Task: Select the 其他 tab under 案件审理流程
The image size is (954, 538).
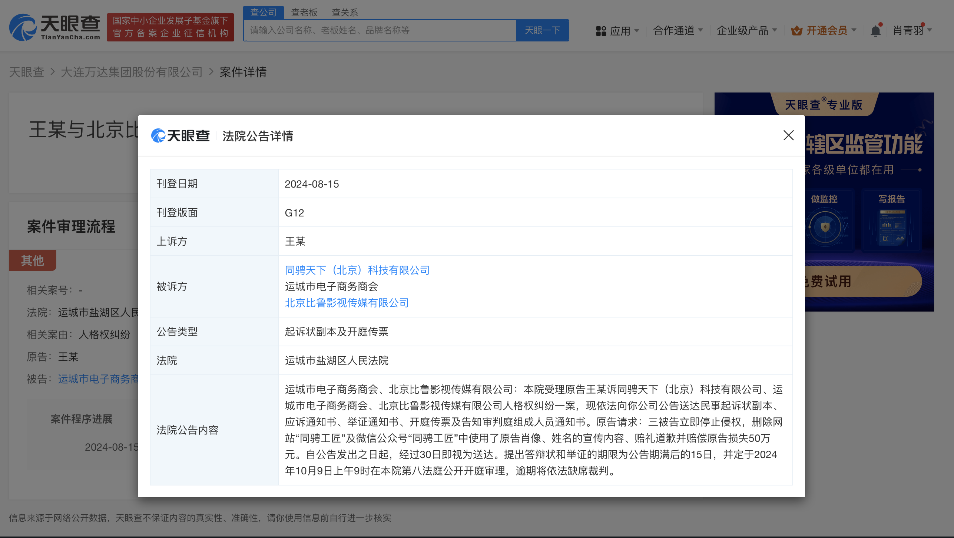Action: point(32,260)
